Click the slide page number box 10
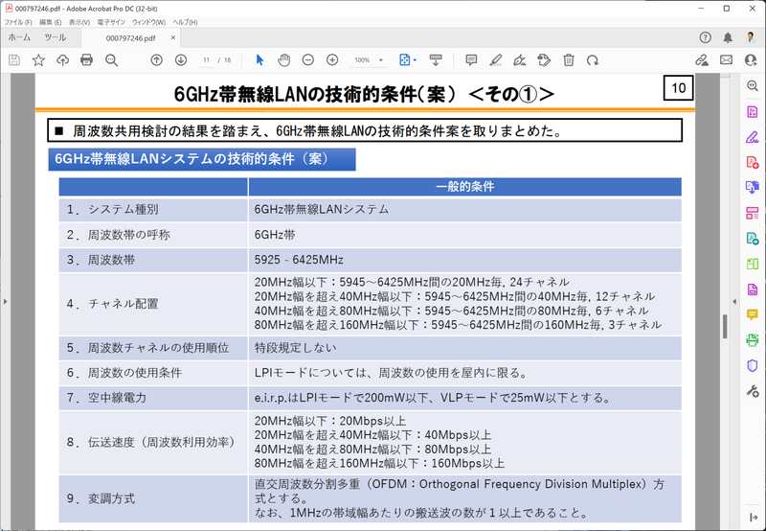 (679, 88)
